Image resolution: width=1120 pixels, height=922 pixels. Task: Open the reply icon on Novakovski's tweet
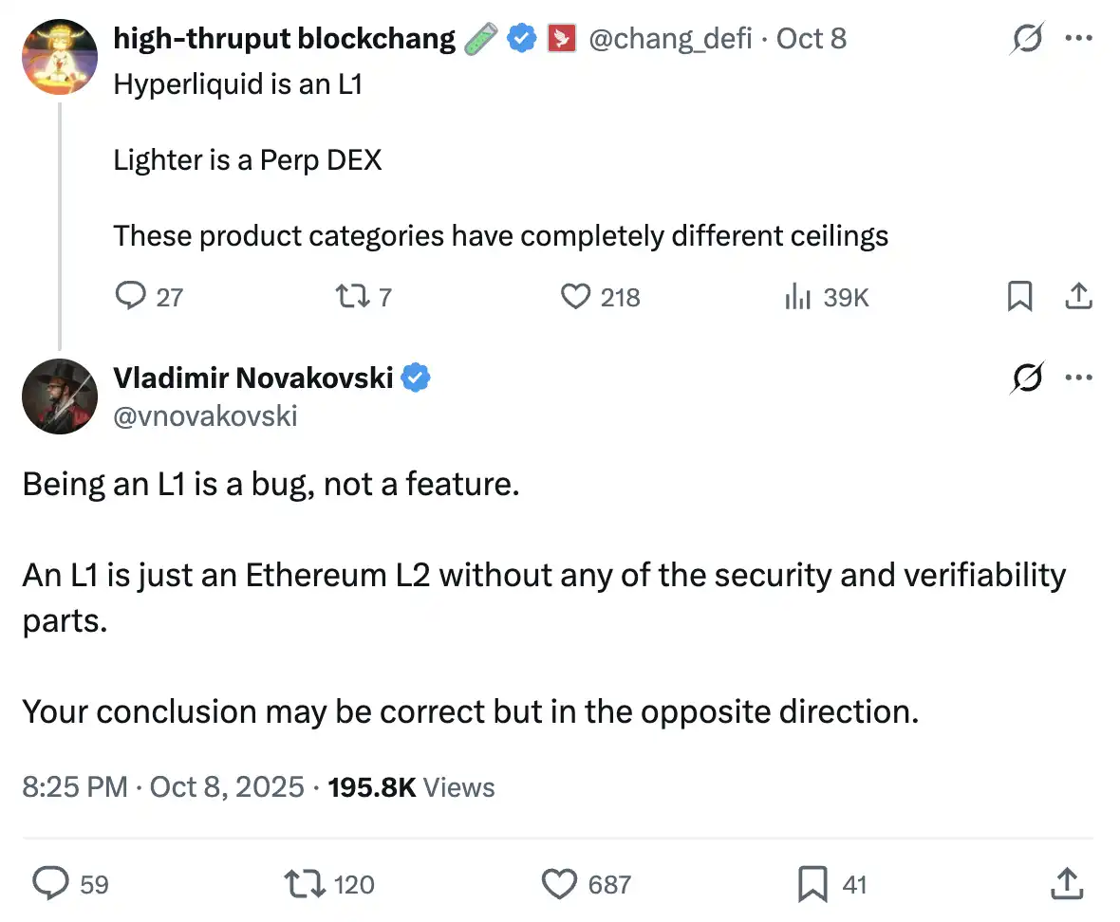(49, 883)
